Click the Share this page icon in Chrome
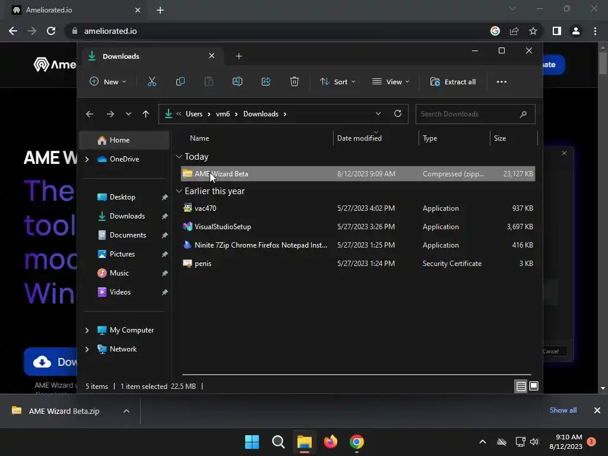This screenshot has height=456, width=608. [x=514, y=31]
